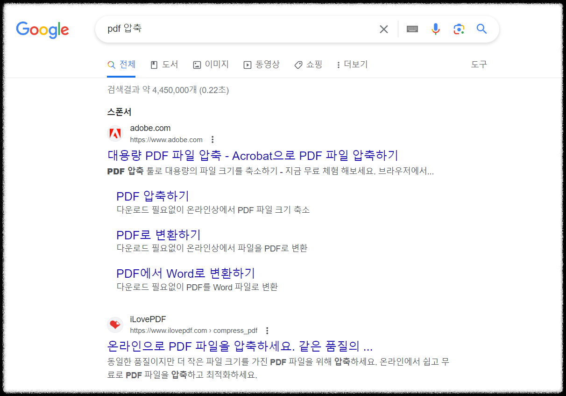
Task: Click the '동일한 품질이지만 더 작은' snippet text
Action: (278, 368)
